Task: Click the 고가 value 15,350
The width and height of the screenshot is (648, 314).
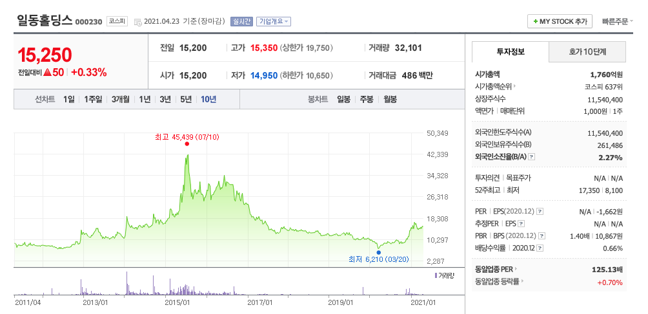Action: coord(264,48)
